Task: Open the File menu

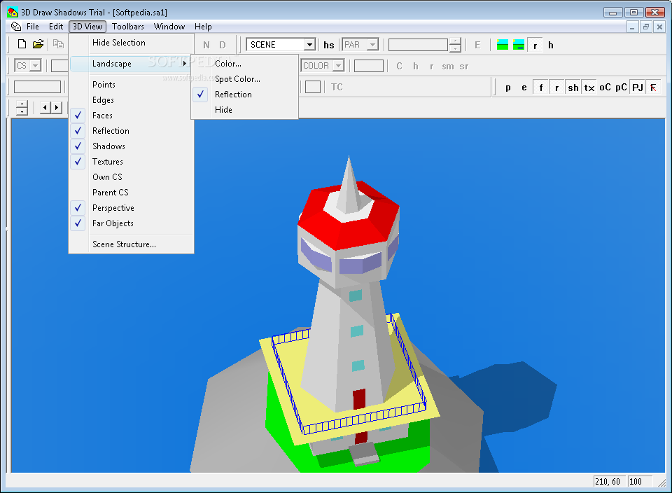Action: (33, 27)
